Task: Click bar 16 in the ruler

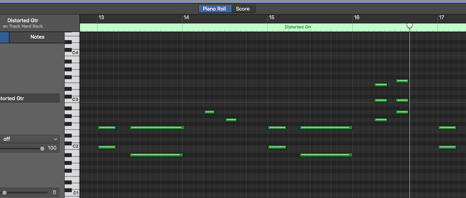Action: [356, 18]
